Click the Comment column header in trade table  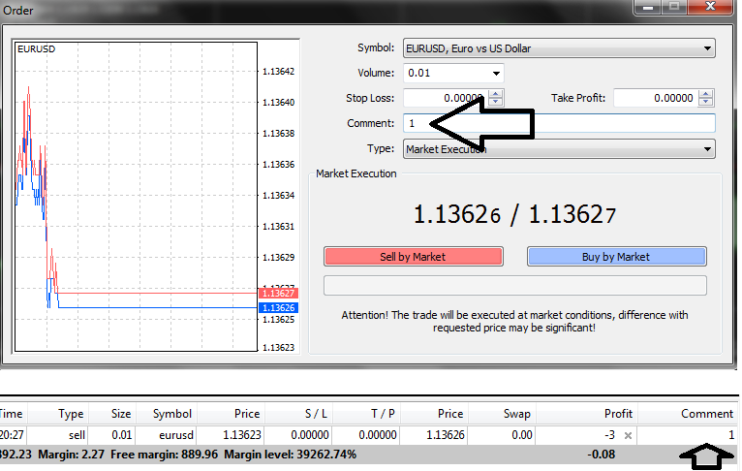(x=706, y=414)
